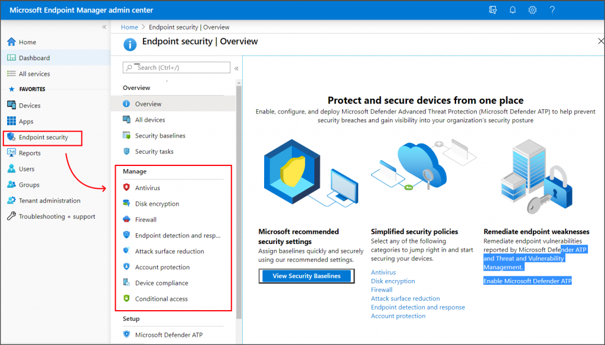Click the Apps grid icon
This screenshot has width=605, height=345.
(x=12, y=121)
